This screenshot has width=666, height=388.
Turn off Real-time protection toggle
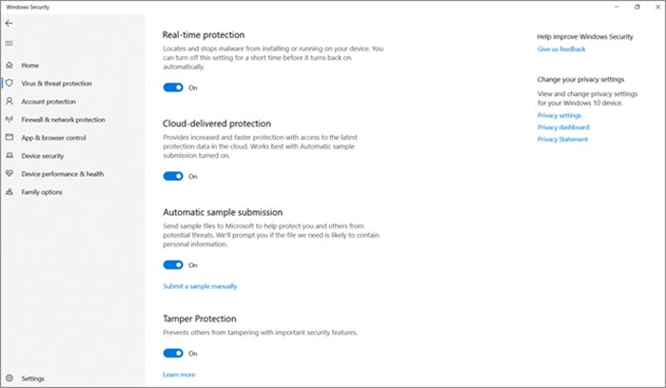[x=172, y=87]
